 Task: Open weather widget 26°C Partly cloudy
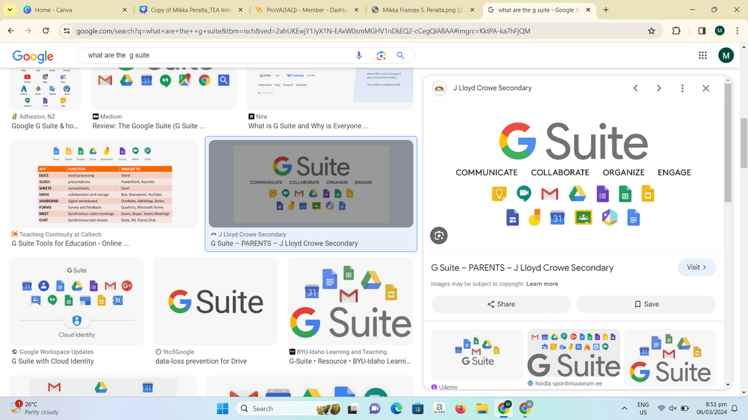34,408
